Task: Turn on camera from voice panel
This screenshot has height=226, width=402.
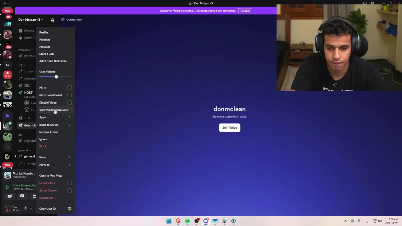Action: click(x=10, y=196)
